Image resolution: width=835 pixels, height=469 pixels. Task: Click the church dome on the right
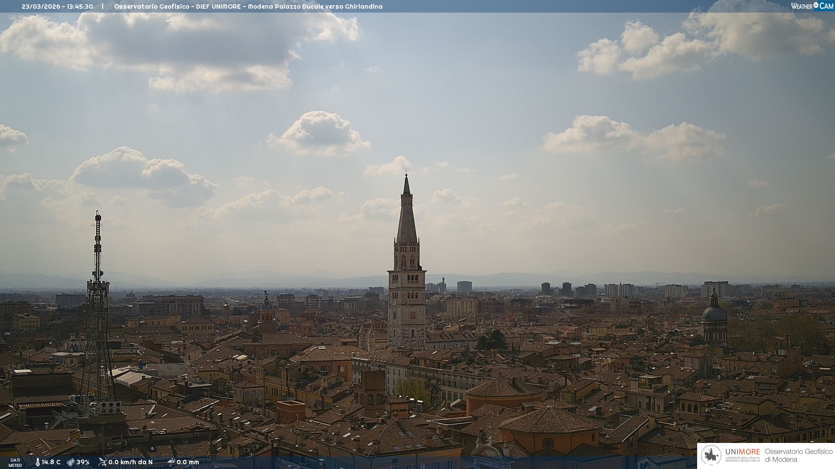click(714, 313)
